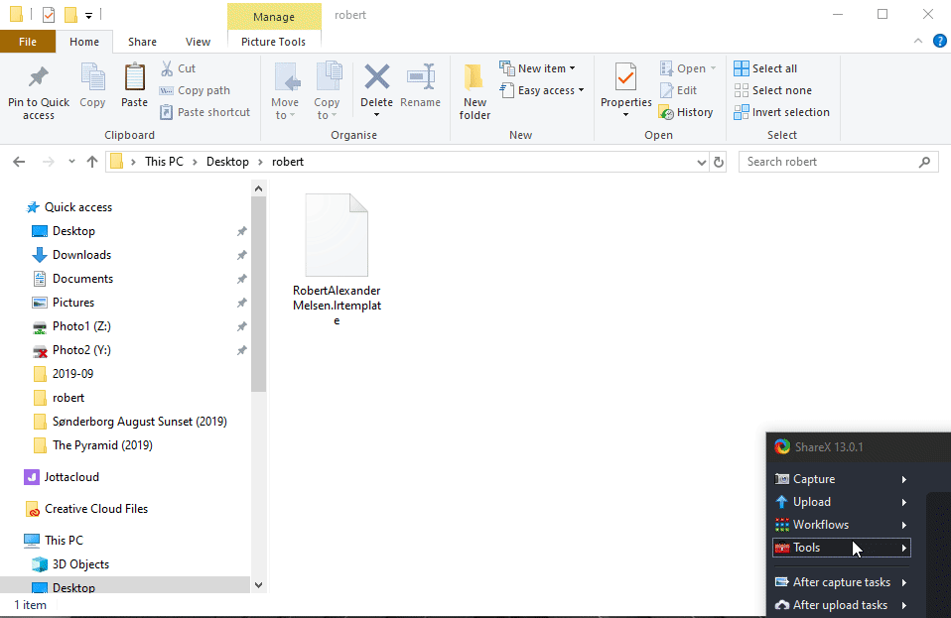
Task: Create a New folder from ribbon
Action: [x=475, y=91]
